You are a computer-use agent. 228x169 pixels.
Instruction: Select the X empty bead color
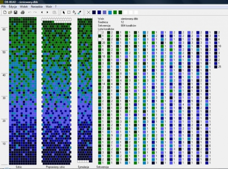tap(88, 12)
